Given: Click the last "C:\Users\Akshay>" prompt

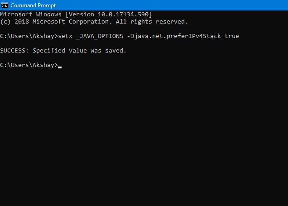Looking at the screenshot, I should [x=29, y=65].
